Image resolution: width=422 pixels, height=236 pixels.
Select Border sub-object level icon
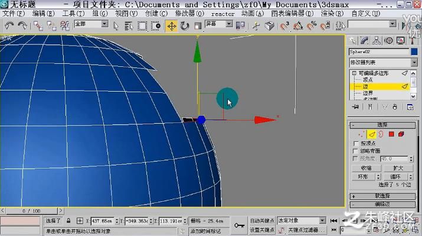(381, 134)
